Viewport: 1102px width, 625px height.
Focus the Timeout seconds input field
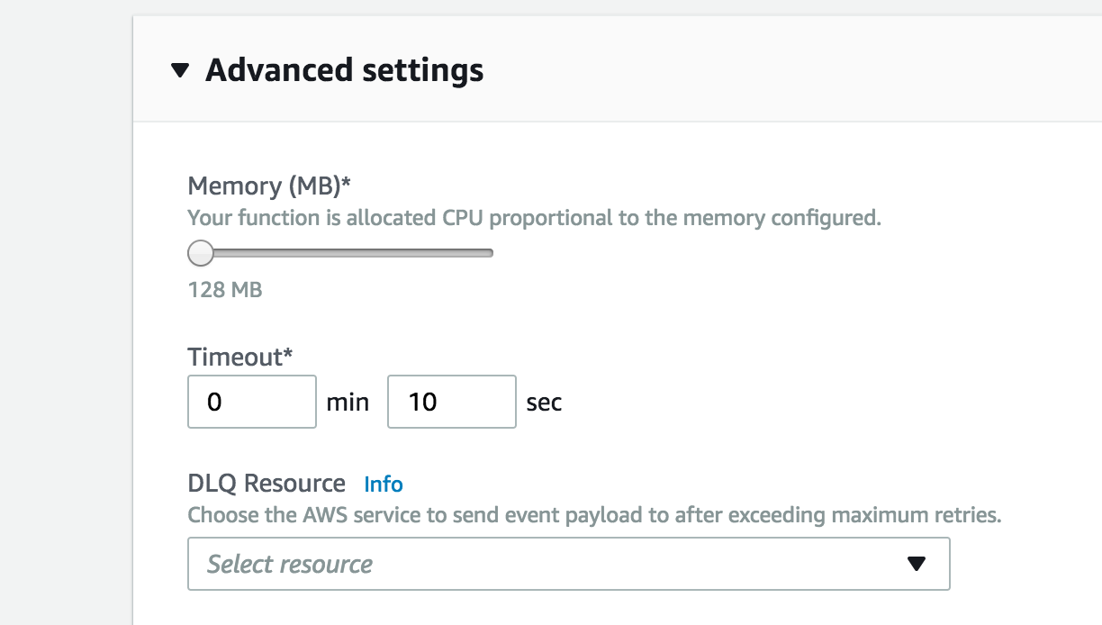pyautogui.click(x=452, y=402)
